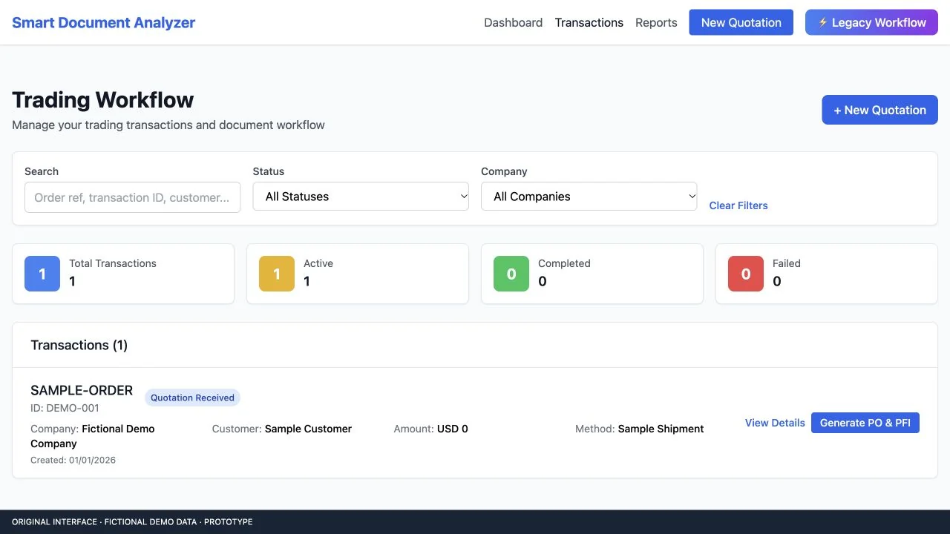The image size is (950, 534).
Task: Click the ID: DEMO-001 text
Action: (65, 408)
